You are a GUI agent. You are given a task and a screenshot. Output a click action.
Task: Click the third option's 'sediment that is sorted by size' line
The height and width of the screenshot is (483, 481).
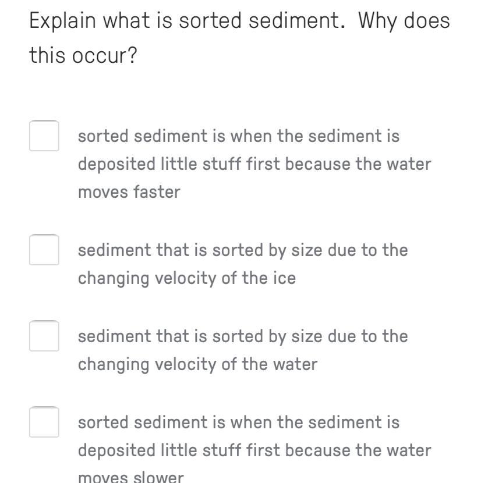coord(243,336)
